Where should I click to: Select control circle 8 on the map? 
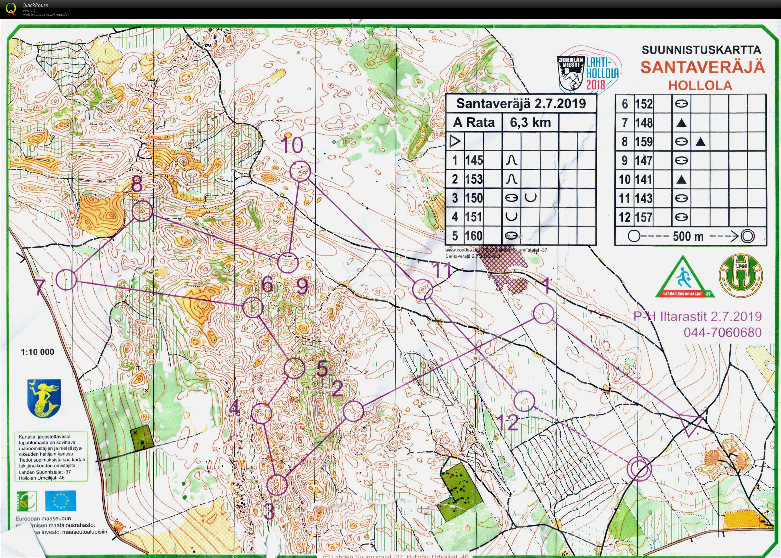[x=142, y=211]
